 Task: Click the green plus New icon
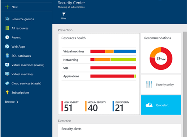coord(7,7)
